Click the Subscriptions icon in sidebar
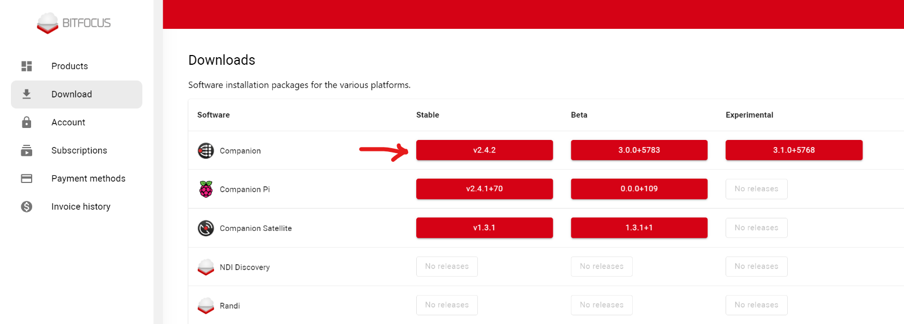Image resolution: width=904 pixels, height=324 pixels. tap(27, 150)
